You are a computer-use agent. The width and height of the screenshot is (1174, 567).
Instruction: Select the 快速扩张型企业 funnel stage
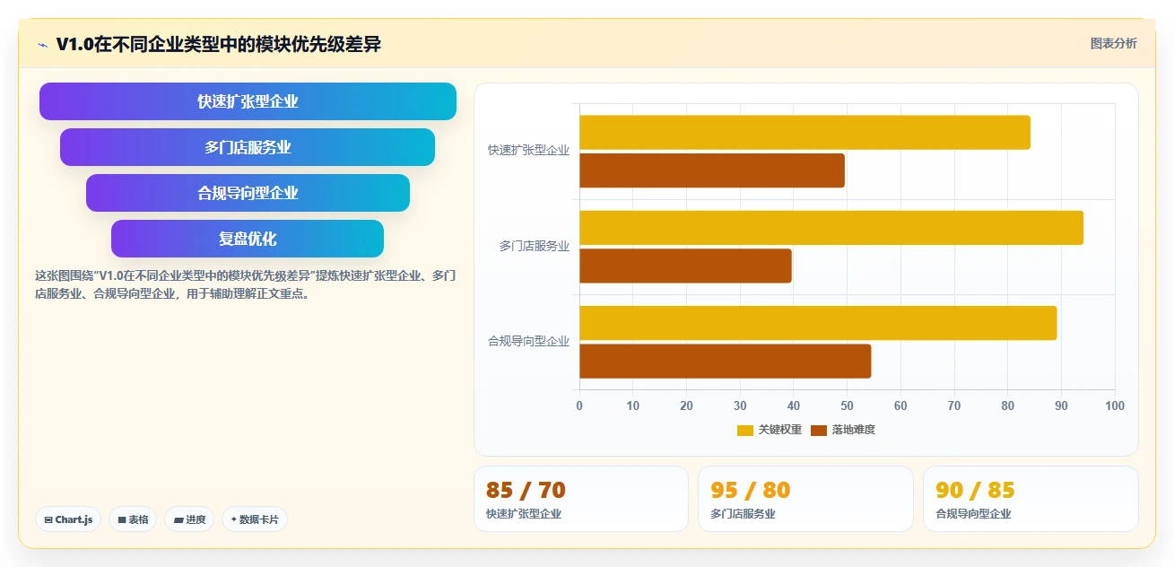(248, 101)
